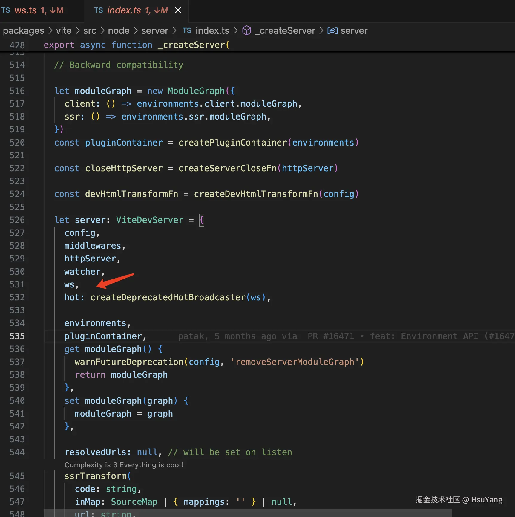515x517 pixels.
Task: Click warnFutureDeprecation call on line 537
Action: click(129, 362)
